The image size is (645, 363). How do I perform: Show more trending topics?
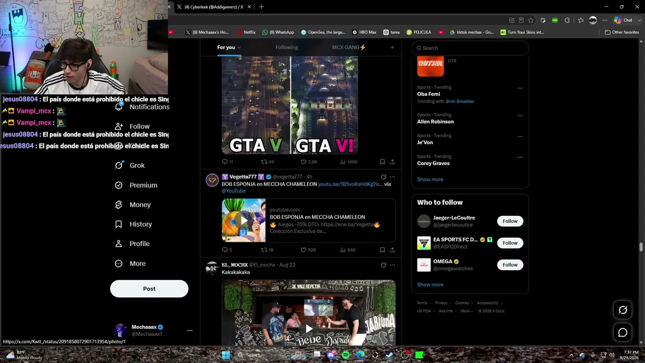(x=430, y=179)
